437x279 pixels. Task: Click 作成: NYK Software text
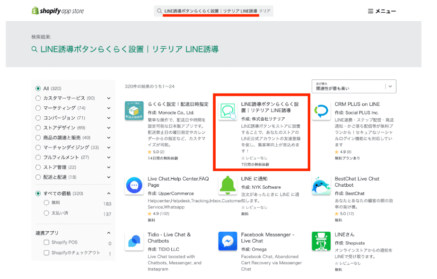tap(261, 187)
